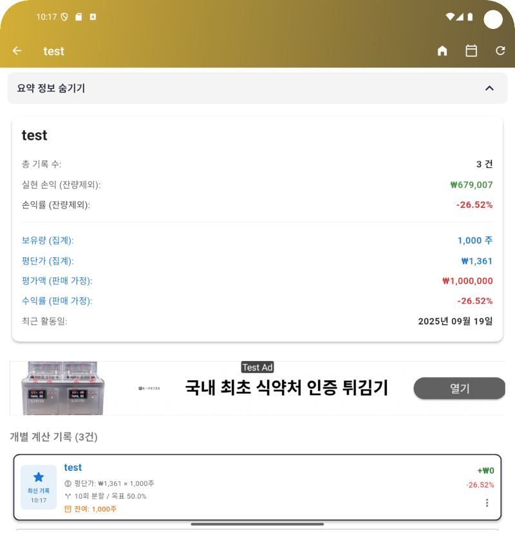Viewport: 515px width, 534px height.
Task: Tap the box icon beside 잔여
Action: [68, 509]
